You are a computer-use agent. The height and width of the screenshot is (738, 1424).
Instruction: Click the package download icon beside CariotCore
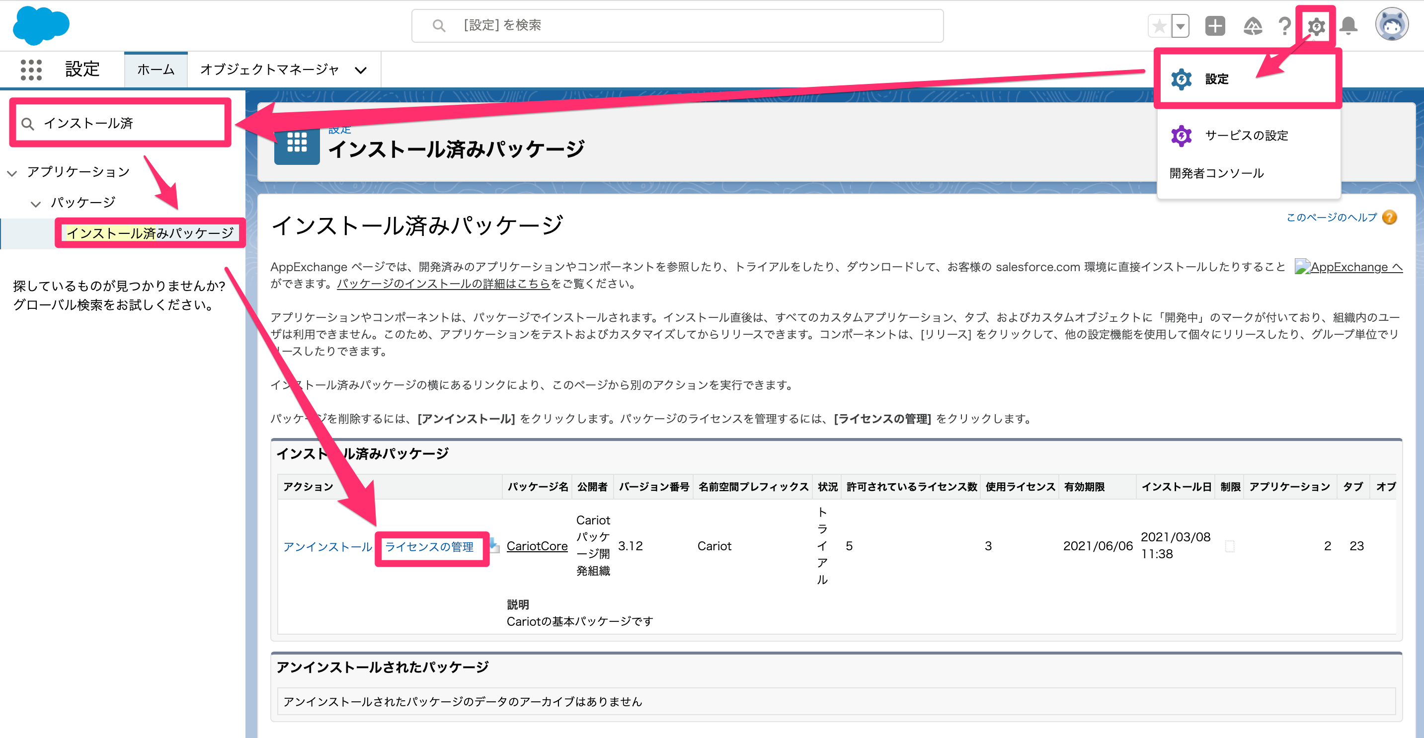(494, 545)
